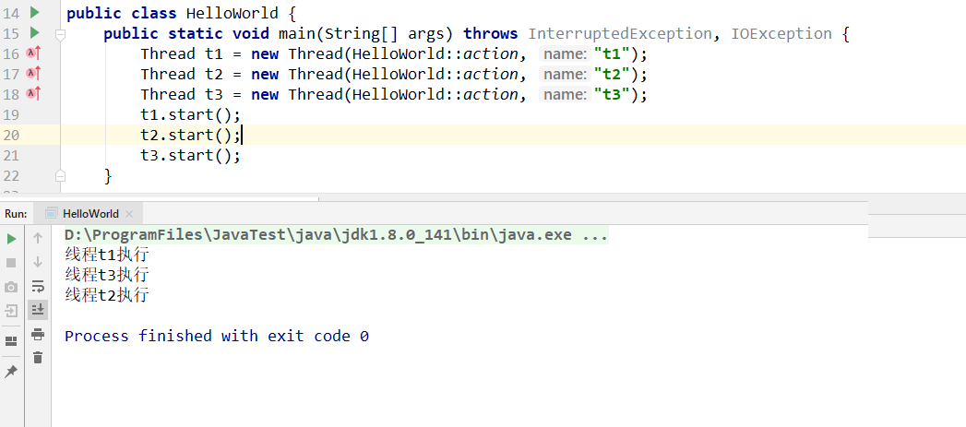Viewport: 966px width, 427px height.
Task: Close the HelloWorld run tab
Action: point(129,214)
